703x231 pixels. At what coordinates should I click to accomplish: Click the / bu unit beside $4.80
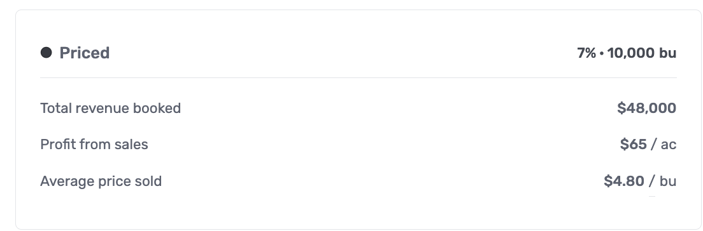tap(662, 181)
